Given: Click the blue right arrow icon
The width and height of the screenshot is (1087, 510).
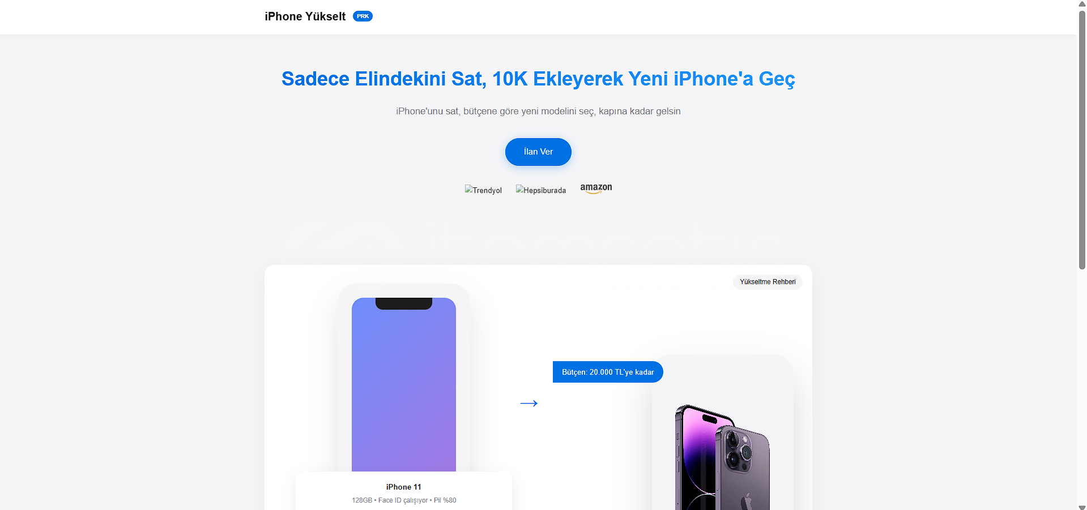Looking at the screenshot, I should [529, 403].
